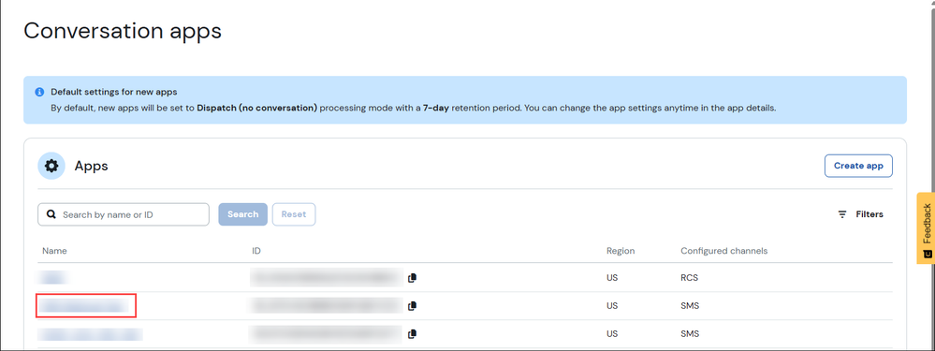
Task: Click the Conversation apps page heading
Action: (123, 30)
